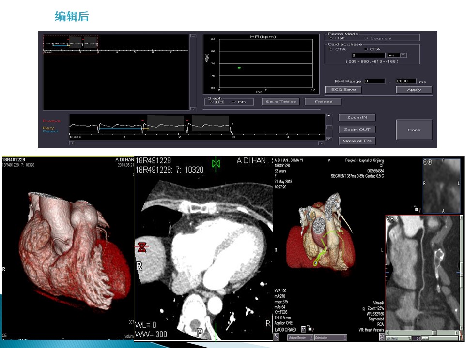Select the Half recon mode radio button
The width and height of the screenshot is (465, 348).
pyautogui.click(x=332, y=38)
